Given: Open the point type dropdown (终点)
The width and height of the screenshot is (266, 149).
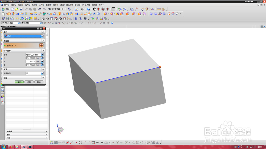Looking at the screenshot, I should [x=42, y=36].
